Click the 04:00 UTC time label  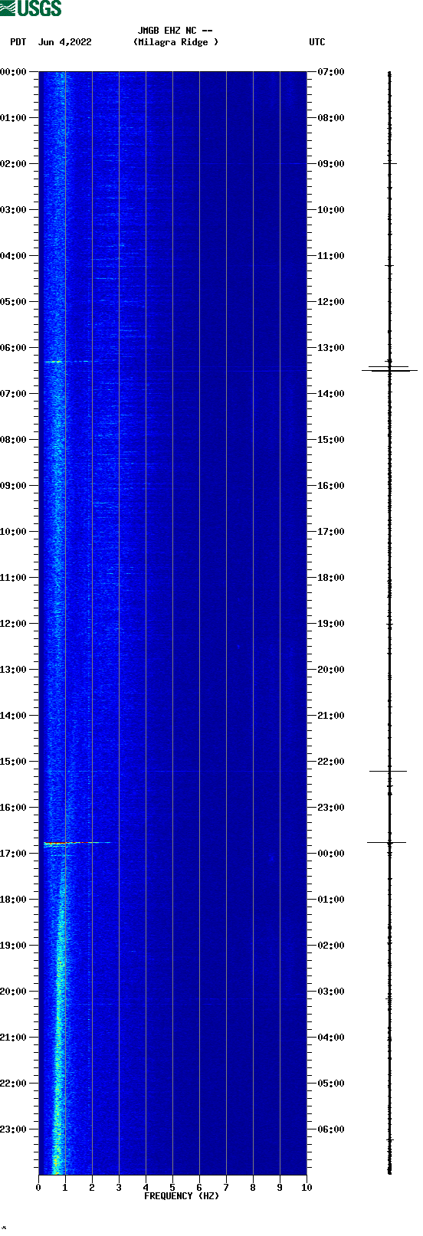(331, 1038)
